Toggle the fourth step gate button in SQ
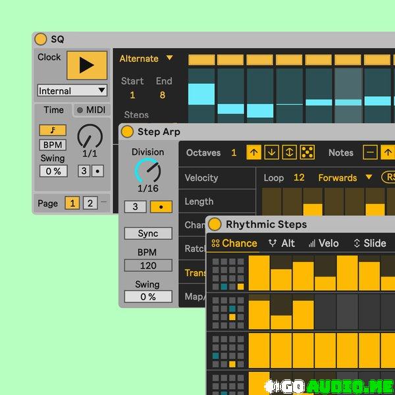Viewport: 395px width, 395px height. pyautogui.click(x=289, y=60)
